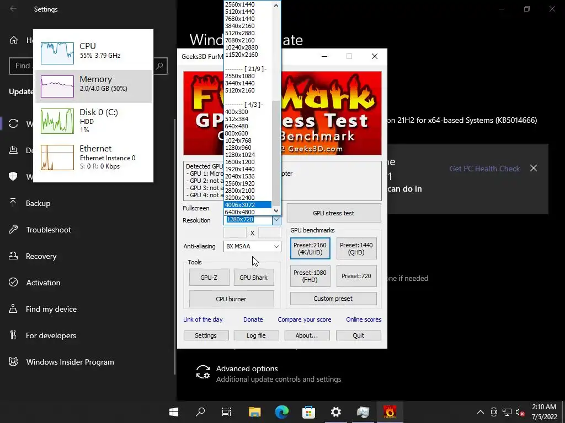This screenshot has height=423, width=565.
Task: Click Windows Insider Program cat icon
Action: (x=13, y=361)
